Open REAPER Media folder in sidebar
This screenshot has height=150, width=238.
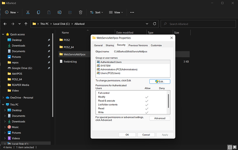point(20,85)
